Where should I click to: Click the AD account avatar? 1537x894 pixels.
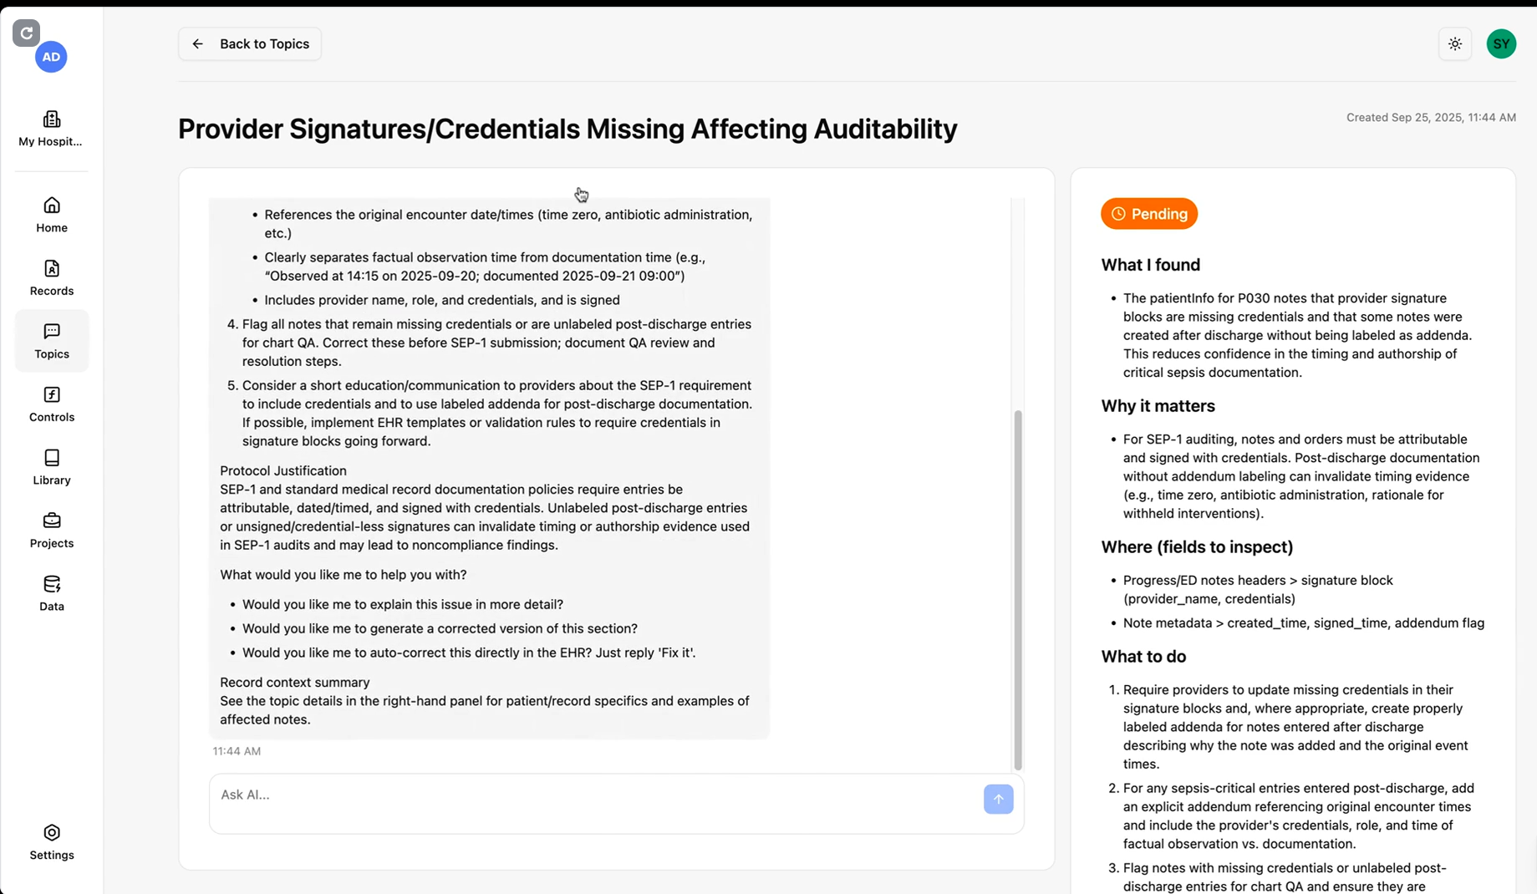click(x=51, y=57)
